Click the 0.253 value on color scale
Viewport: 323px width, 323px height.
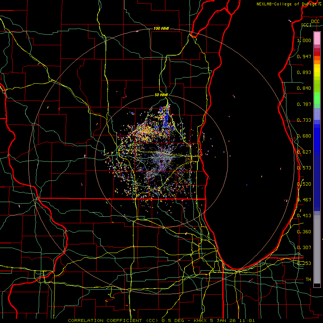[304, 263]
